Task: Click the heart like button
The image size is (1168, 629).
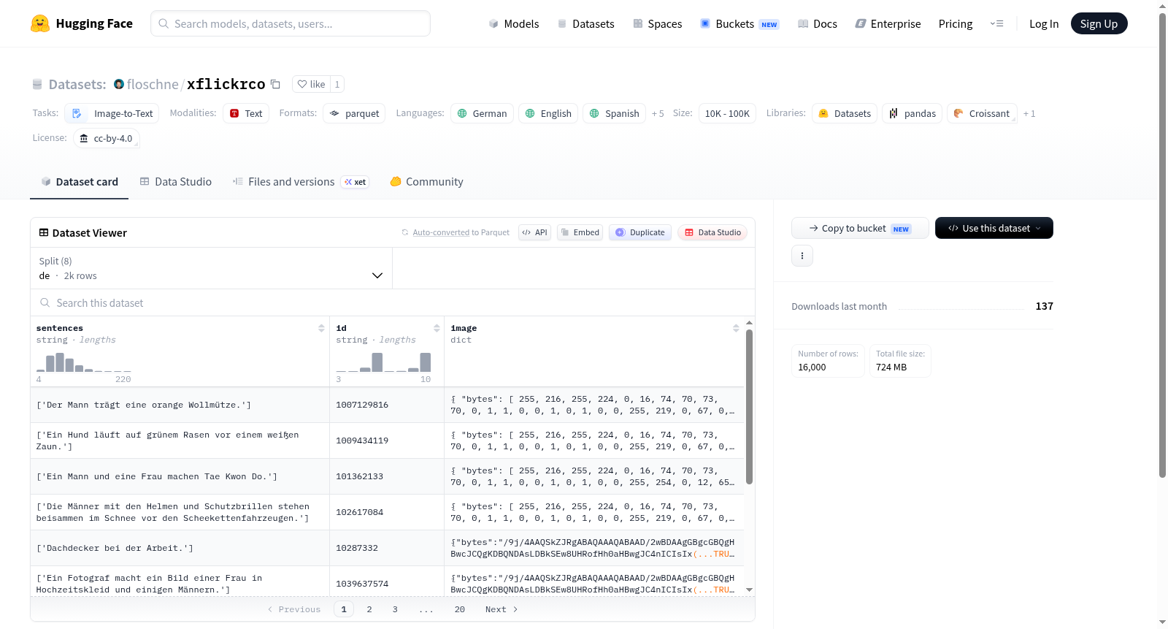Action: pos(312,84)
